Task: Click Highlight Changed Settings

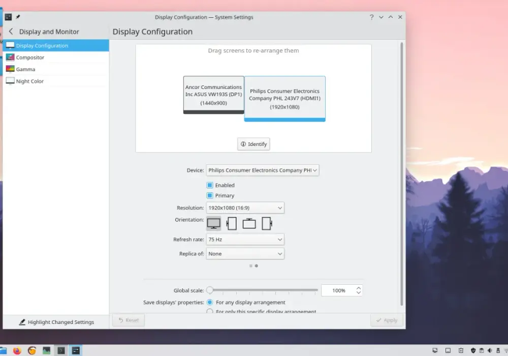Action: [x=56, y=322]
